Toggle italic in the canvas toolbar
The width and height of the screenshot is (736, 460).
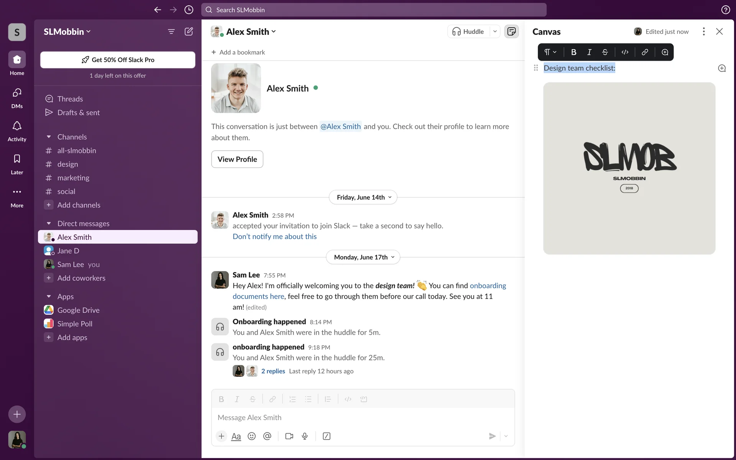tap(589, 52)
